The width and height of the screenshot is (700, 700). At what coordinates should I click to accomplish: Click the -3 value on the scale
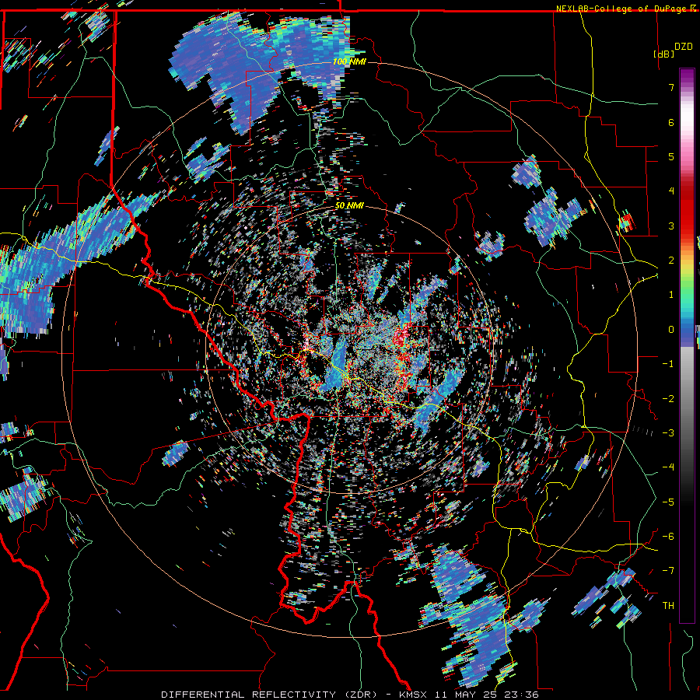(668, 433)
